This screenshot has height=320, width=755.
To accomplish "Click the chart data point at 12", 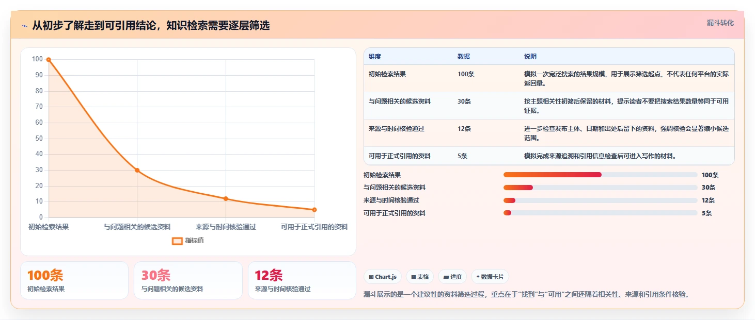I will (226, 198).
